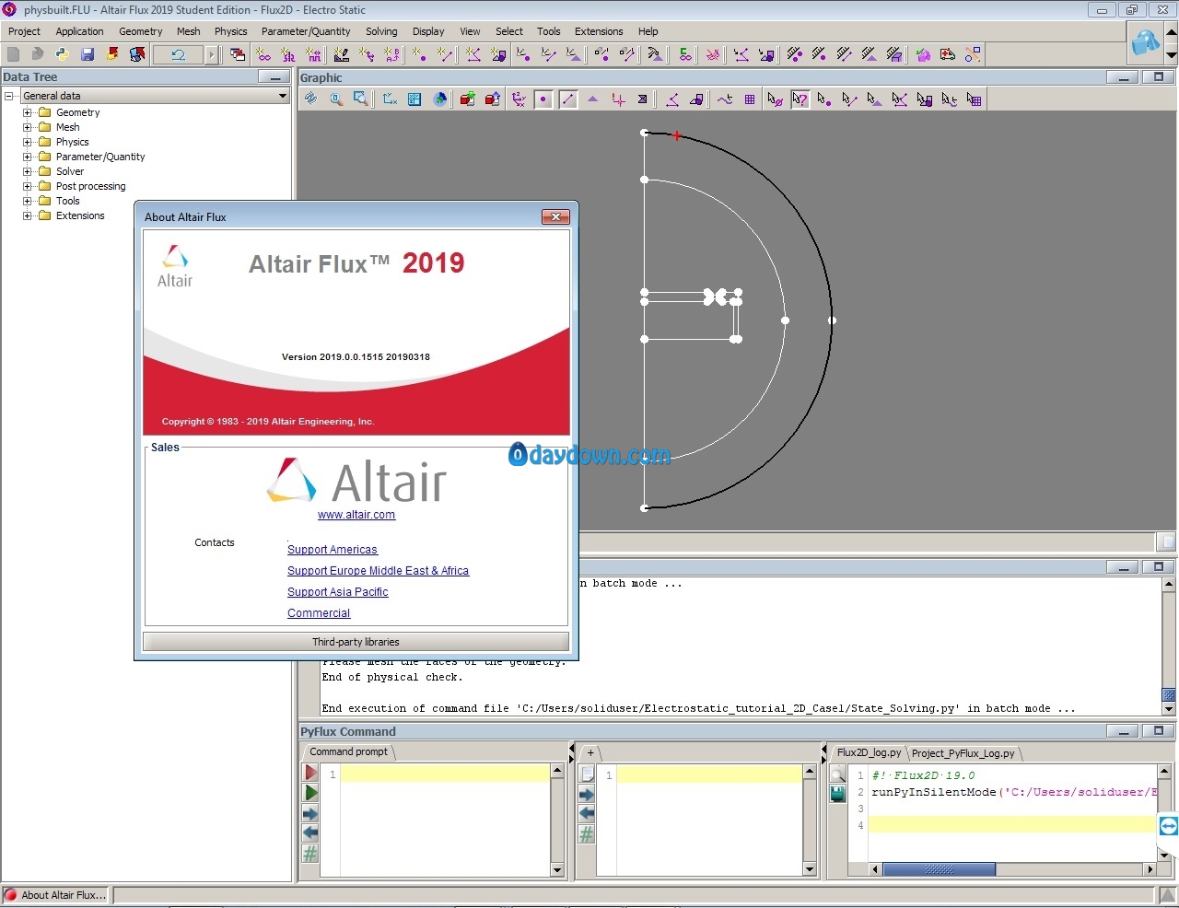Click the select lines cursor icon
This screenshot has height=908, width=1179.
[x=849, y=99]
